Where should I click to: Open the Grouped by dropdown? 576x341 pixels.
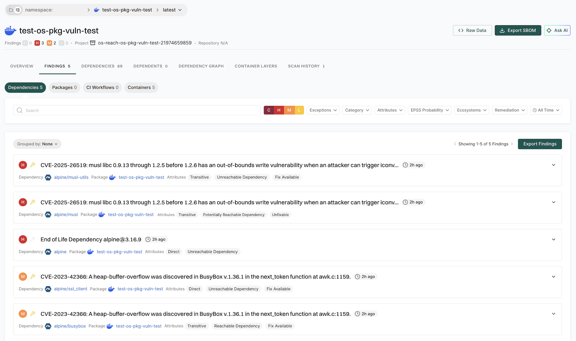point(37,144)
